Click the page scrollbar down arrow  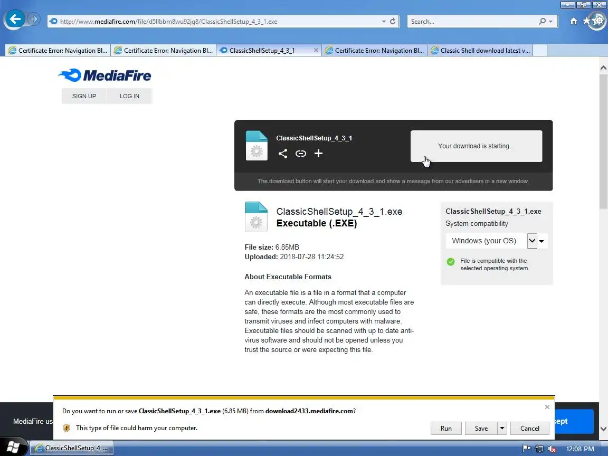click(603, 429)
